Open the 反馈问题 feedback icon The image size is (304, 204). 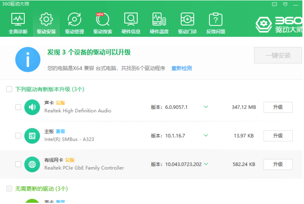click(216, 23)
